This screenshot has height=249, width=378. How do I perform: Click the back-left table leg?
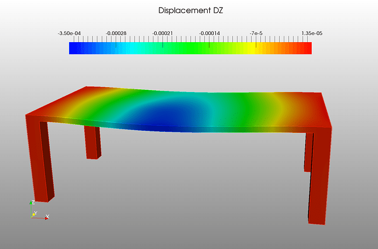coord(93,143)
